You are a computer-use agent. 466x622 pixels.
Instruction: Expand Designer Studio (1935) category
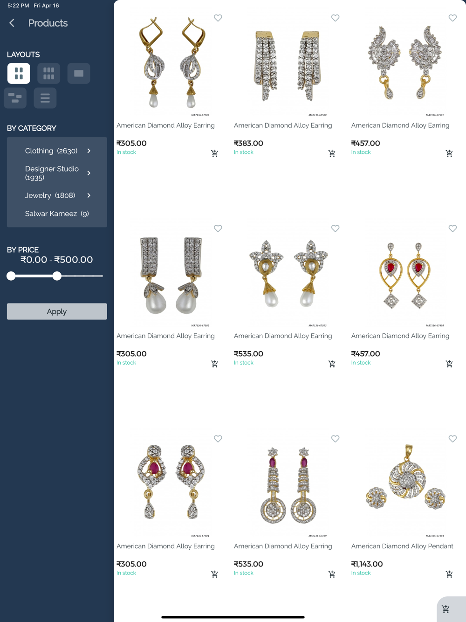click(57, 173)
